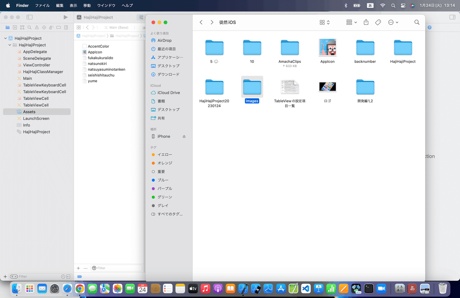460x298 pixels.
Task: Select ViewController file in the navigator
Action: tap(36, 65)
